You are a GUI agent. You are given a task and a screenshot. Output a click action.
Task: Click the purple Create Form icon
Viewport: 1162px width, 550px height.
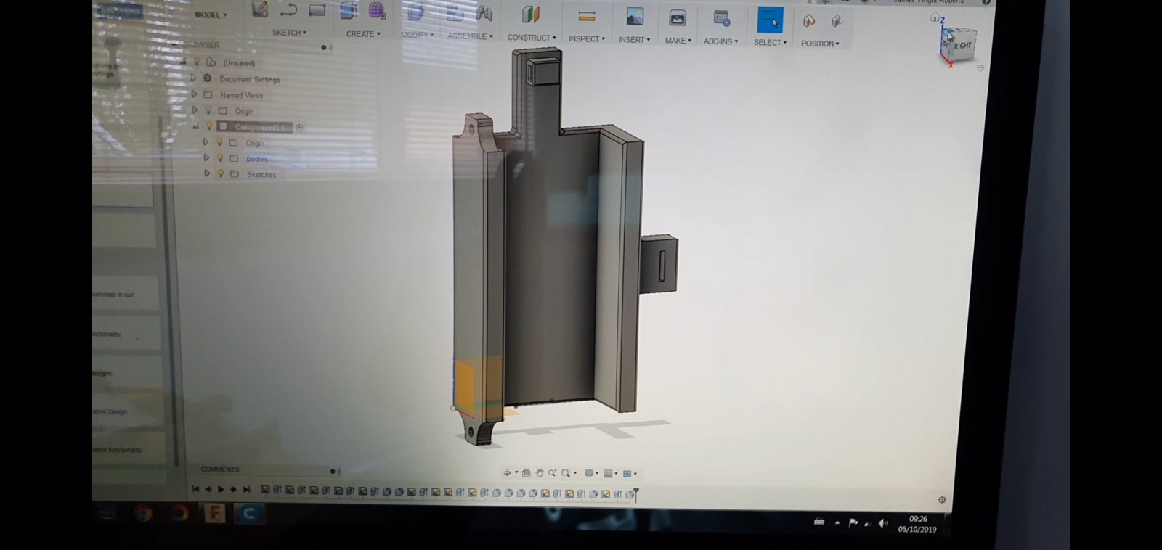click(x=377, y=10)
